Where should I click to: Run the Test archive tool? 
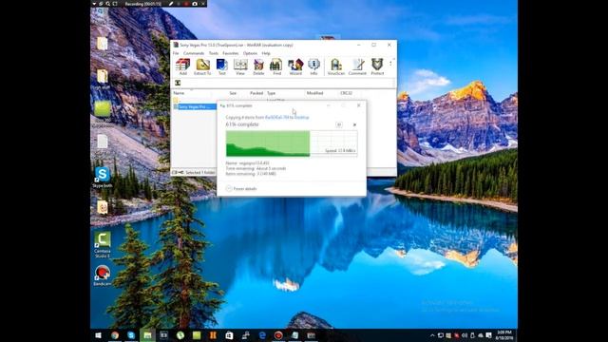(x=221, y=66)
